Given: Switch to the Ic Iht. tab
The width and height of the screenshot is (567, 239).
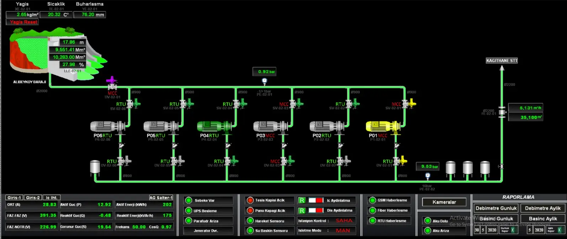Looking at the screenshot, I should coord(52,197).
